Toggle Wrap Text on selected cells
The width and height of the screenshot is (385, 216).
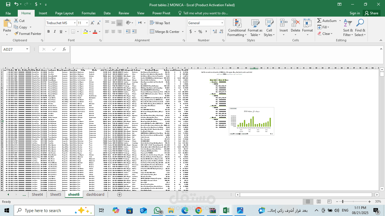pyautogui.click(x=160, y=23)
